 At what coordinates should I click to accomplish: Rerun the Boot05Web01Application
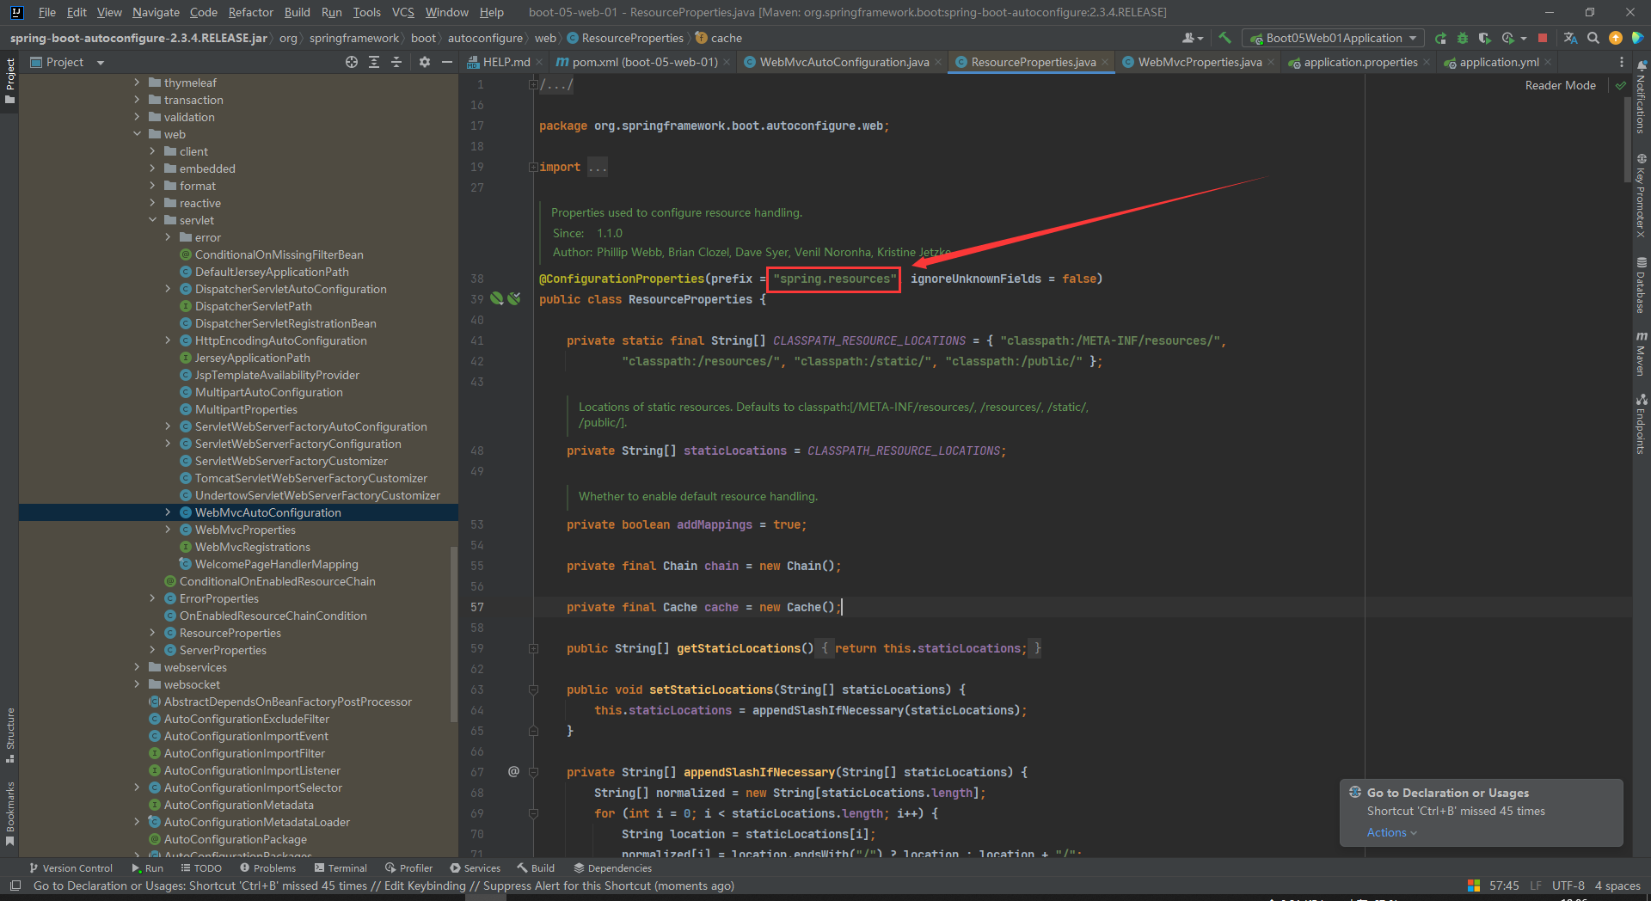click(1441, 38)
